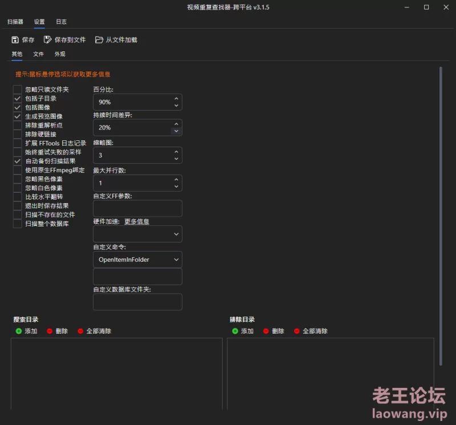This screenshot has height=425, width=456.
Task: Click red 删除 icon under 排除目录
Action: pos(266,331)
